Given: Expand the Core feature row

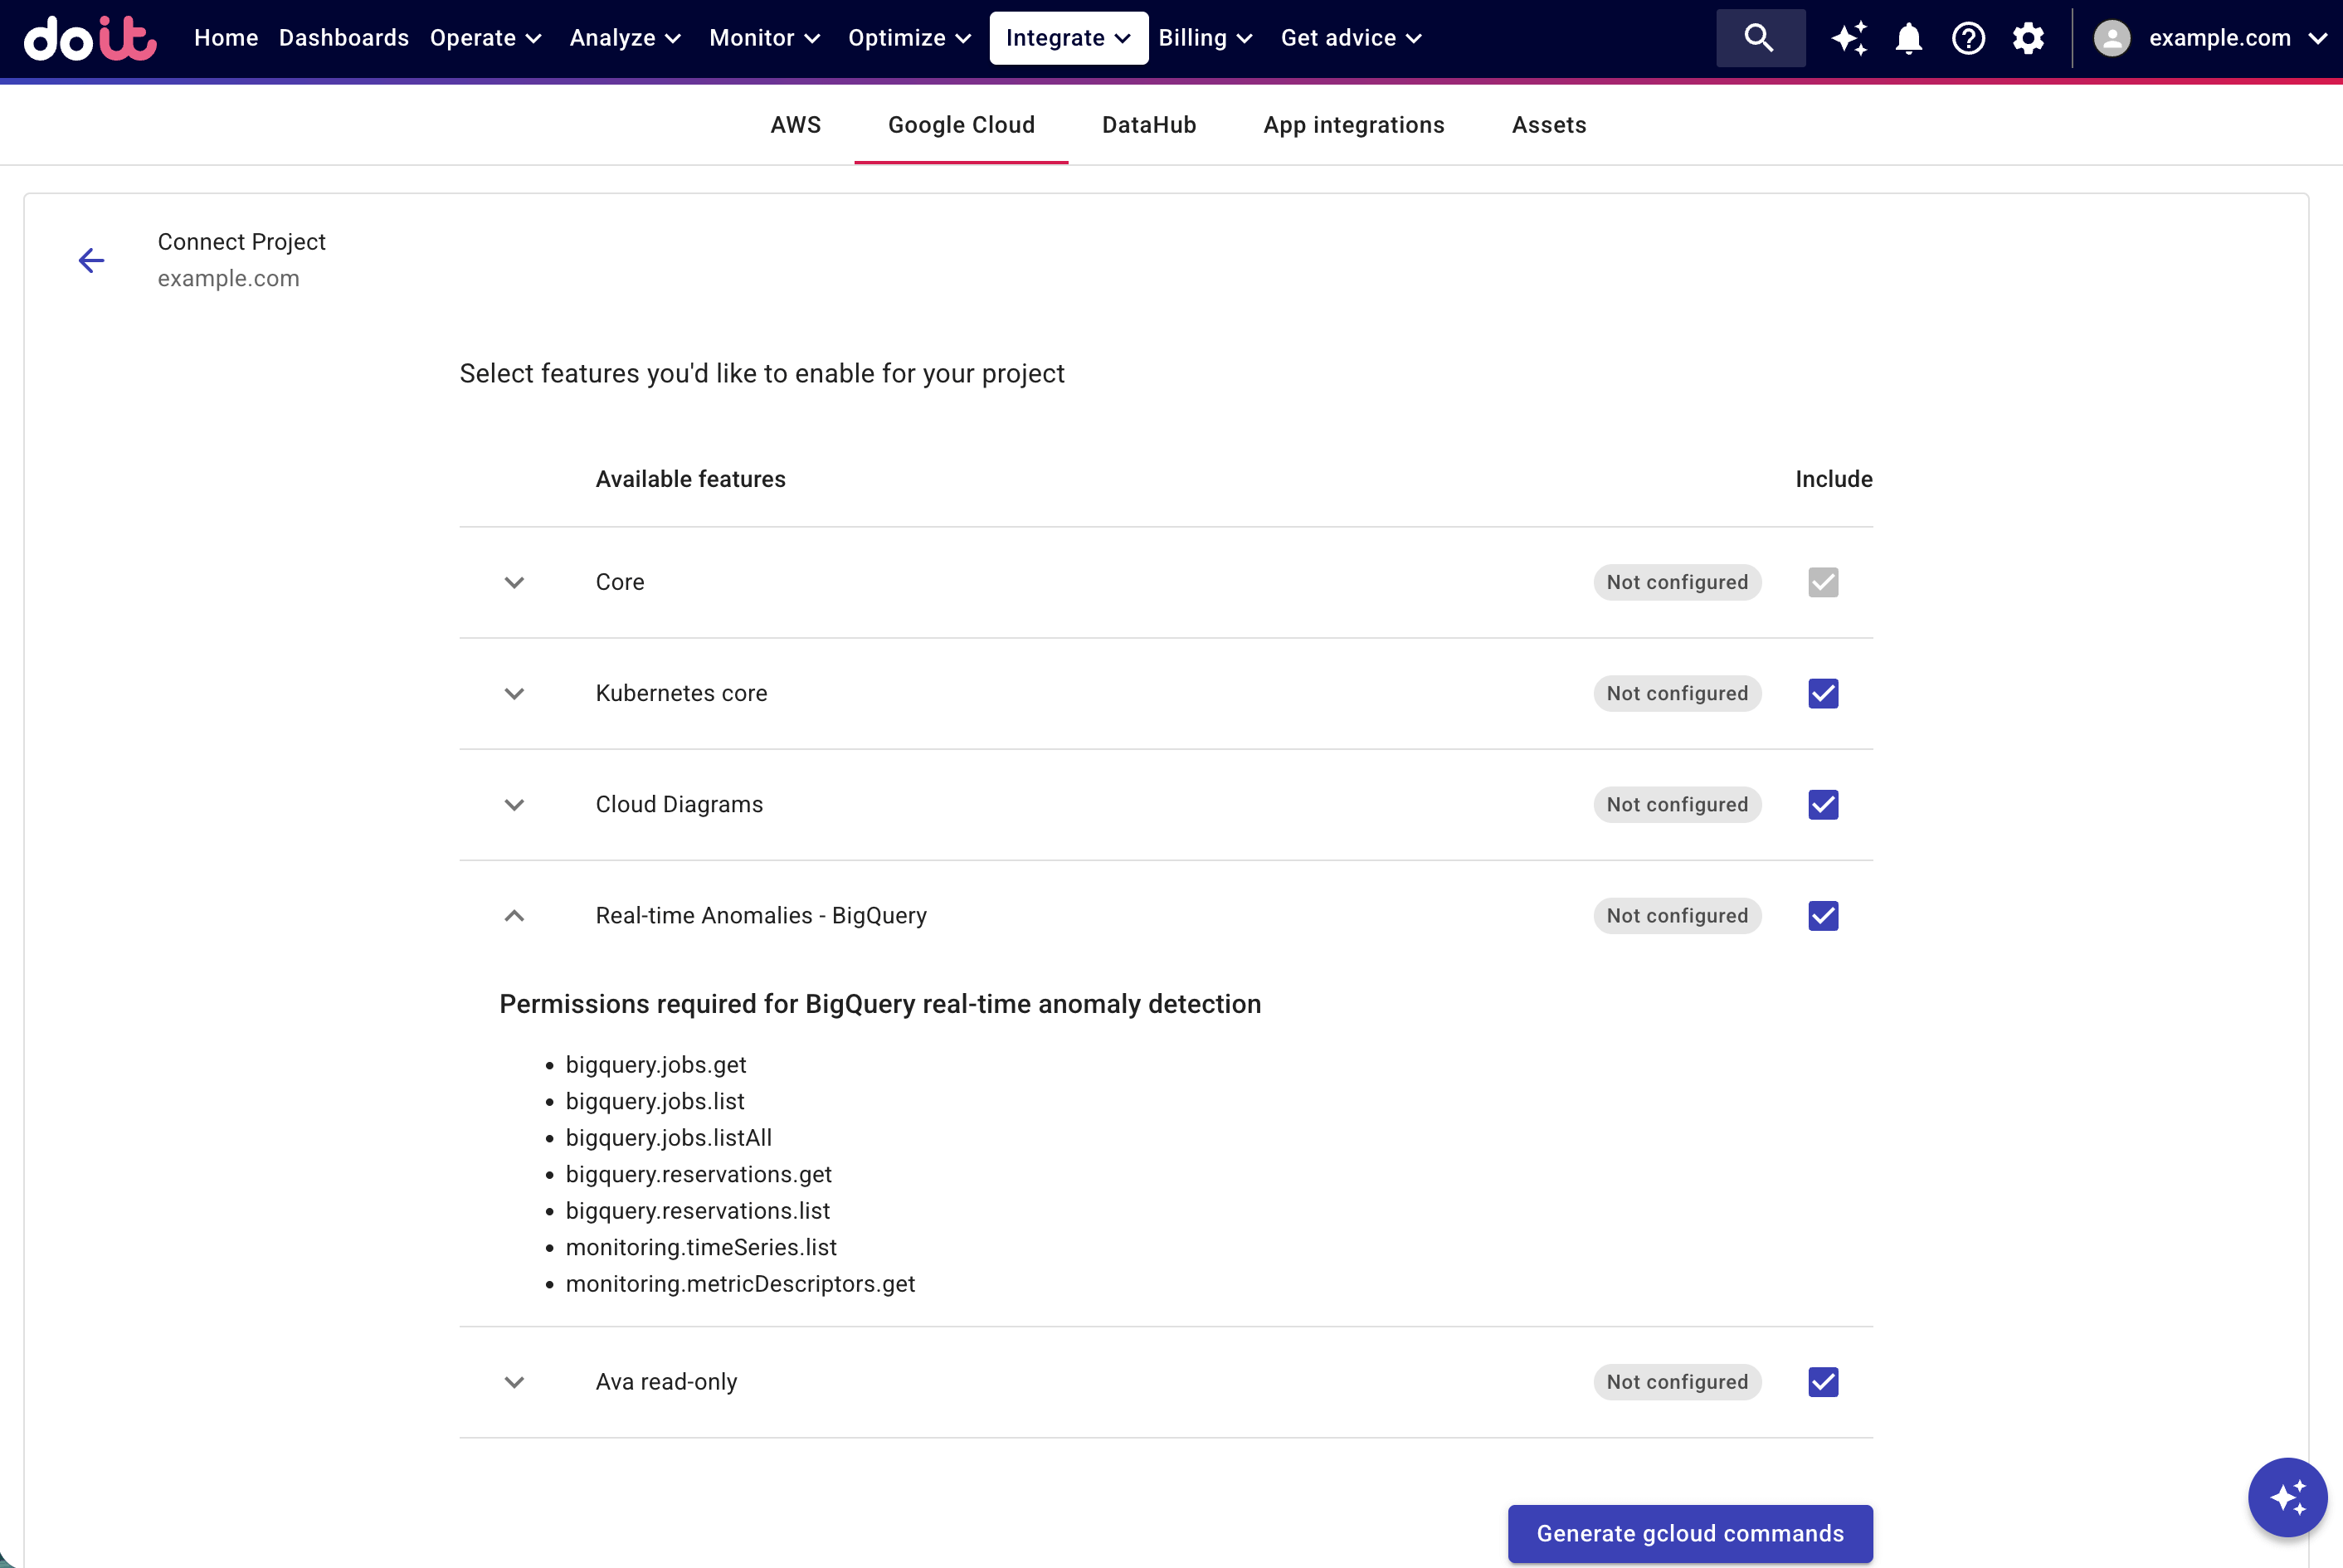Looking at the screenshot, I should tap(514, 582).
